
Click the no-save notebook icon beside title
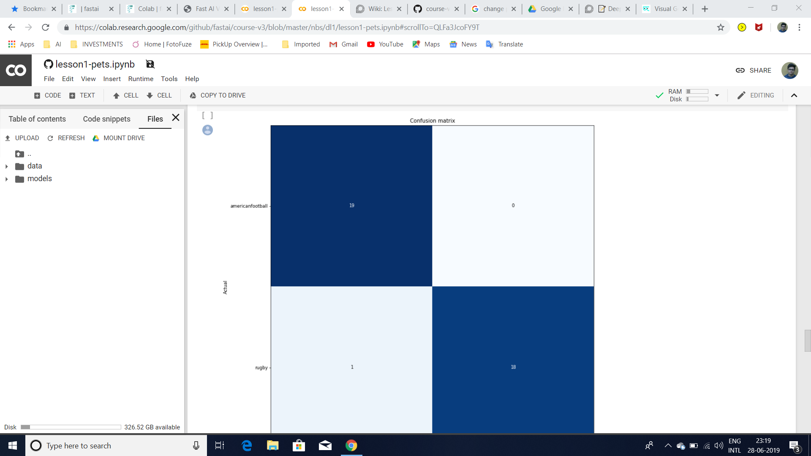coord(150,64)
